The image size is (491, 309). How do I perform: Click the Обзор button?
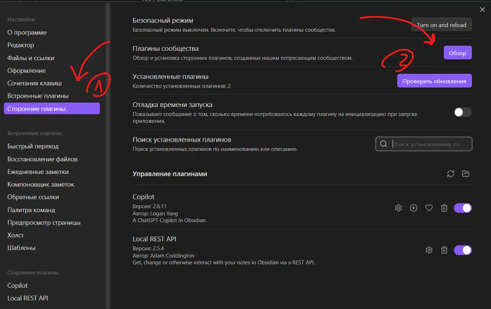coord(457,53)
